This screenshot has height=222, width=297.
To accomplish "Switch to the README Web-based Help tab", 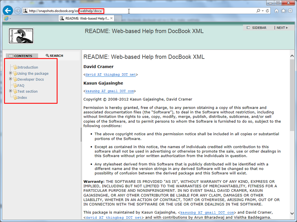I will tap(86, 18).
